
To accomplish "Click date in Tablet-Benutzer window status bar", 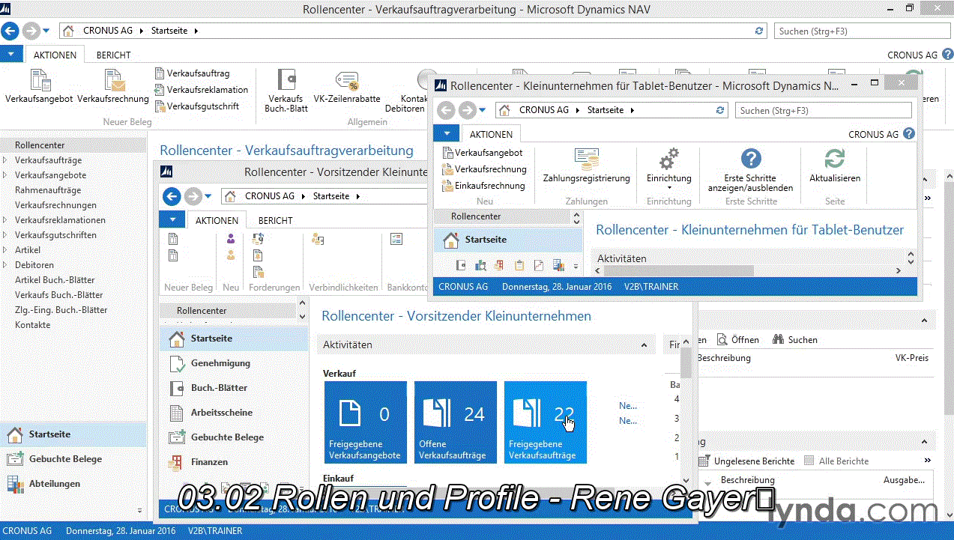I will [x=557, y=287].
